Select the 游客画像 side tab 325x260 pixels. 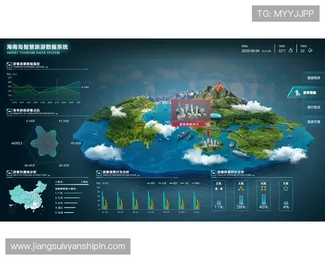307,93
